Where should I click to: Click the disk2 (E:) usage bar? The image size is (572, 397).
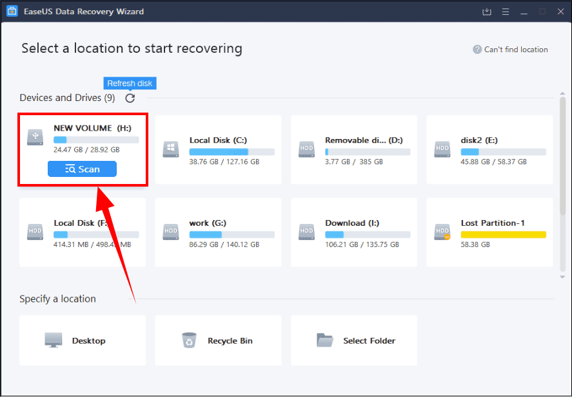504,152
